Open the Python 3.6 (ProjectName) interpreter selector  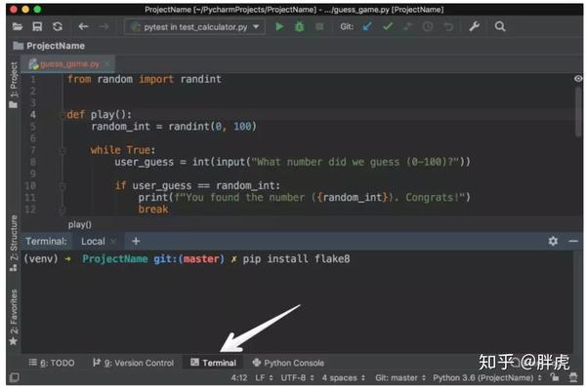pyautogui.click(x=487, y=378)
